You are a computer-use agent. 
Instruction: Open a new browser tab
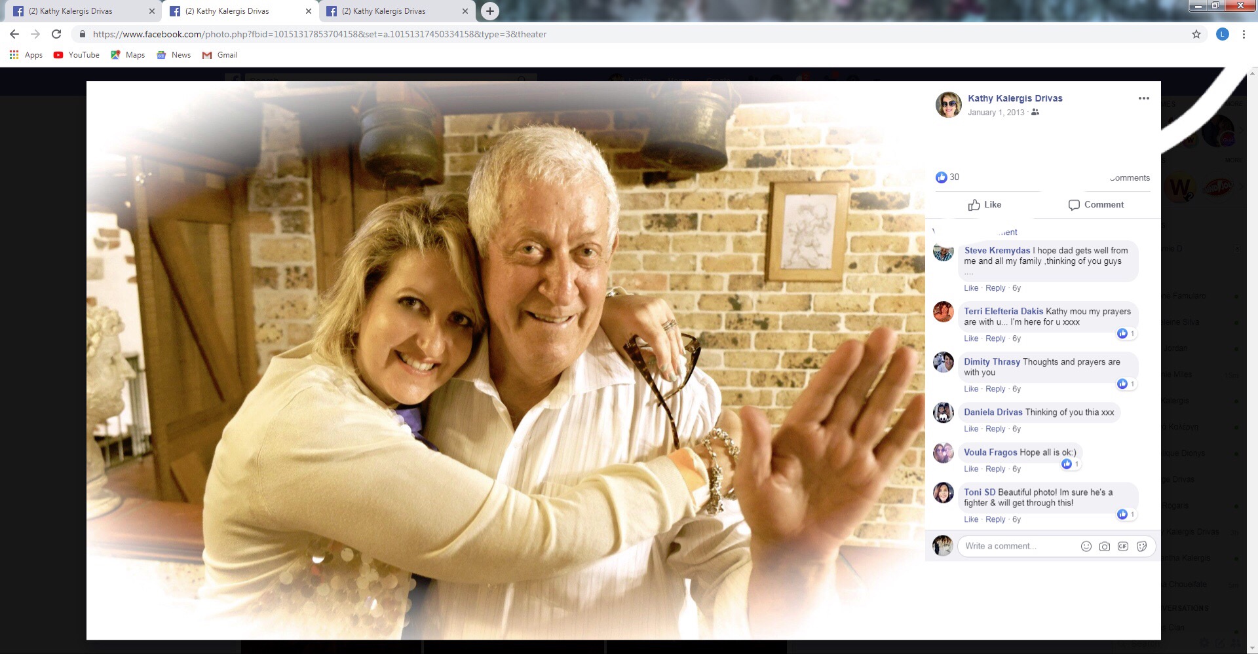pos(489,11)
